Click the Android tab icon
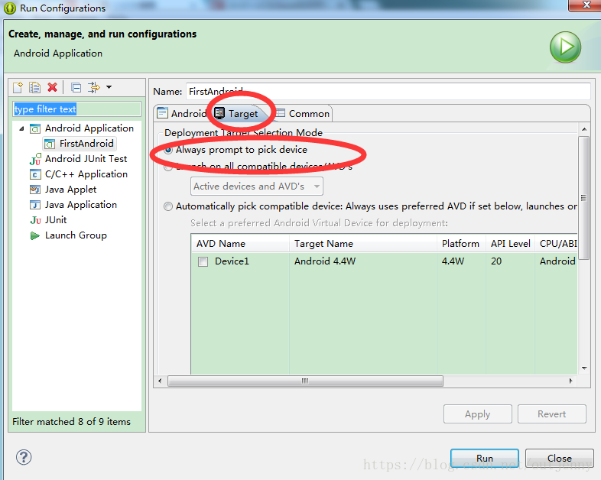The height and width of the screenshot is (480, 601). tap(163, 112)
